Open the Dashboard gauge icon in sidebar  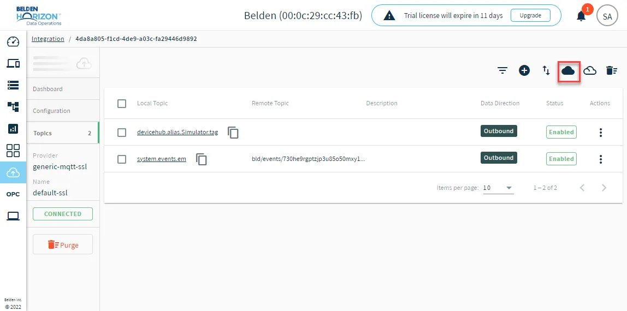click(x=13, y=41)
